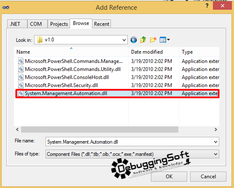The height and width of the screenshot is (188, 234).
Task: Click the help question mark button
Action: [207, 6]
